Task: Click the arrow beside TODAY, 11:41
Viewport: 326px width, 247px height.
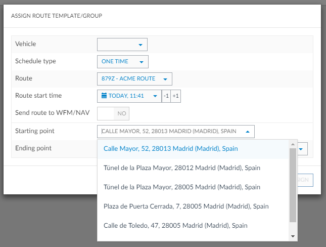Action: click(155, 96)
